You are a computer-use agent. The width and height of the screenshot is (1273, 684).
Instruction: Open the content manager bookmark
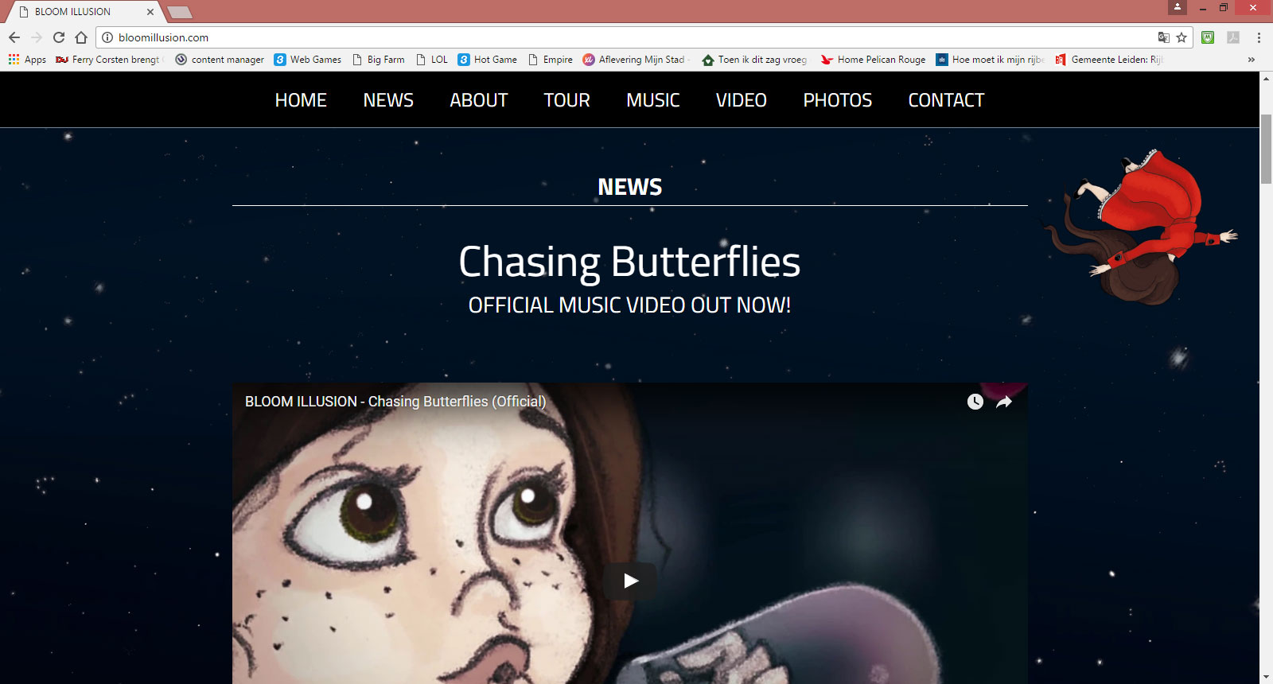pos(220,60)
